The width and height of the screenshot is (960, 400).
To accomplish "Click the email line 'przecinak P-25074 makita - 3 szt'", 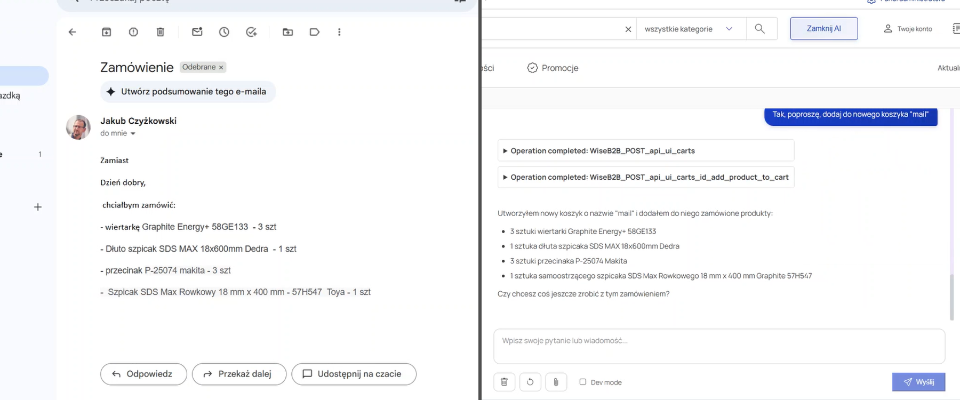I will point(165,270).
